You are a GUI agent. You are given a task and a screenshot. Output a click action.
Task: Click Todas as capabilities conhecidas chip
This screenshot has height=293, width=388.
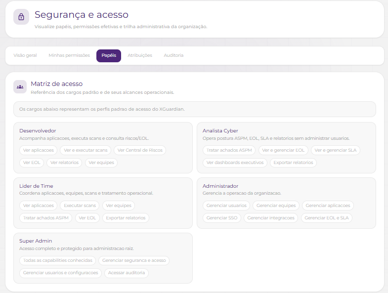[x=58, y=260]
